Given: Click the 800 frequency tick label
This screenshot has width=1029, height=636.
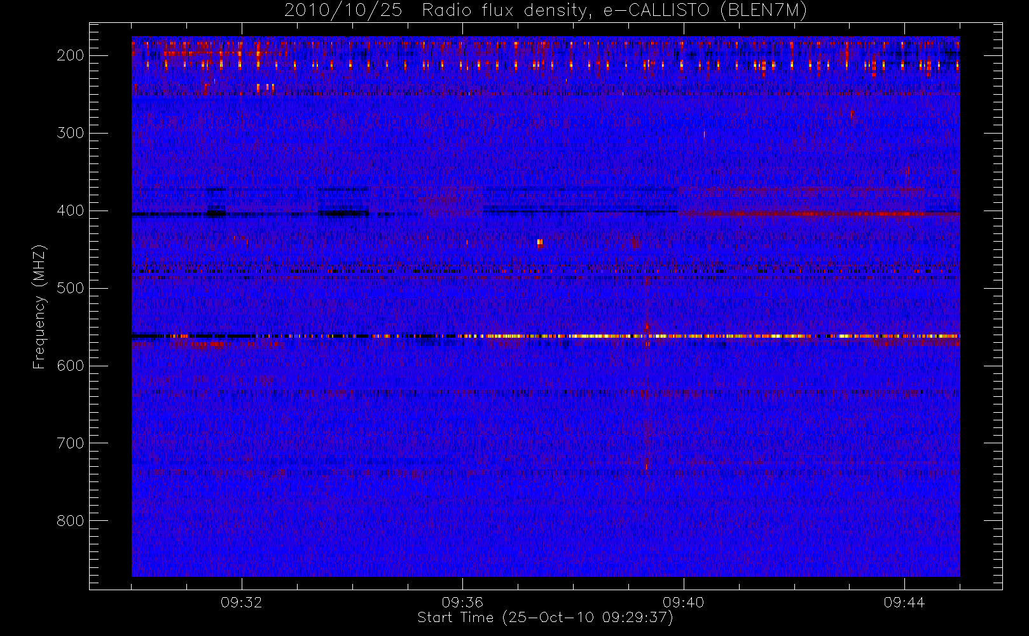Looking at the screenshot, I should (x=71, y=521).
